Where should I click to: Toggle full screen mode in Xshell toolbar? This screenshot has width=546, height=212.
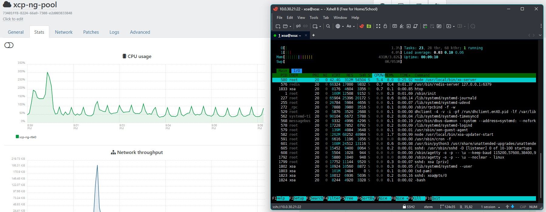[x=378, y=26]
